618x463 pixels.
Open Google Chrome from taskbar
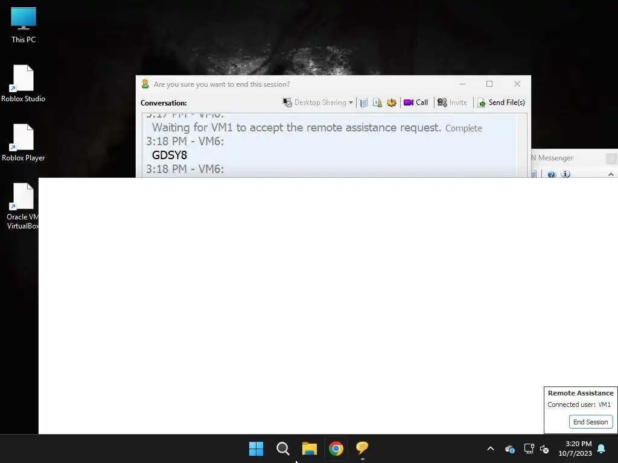point(336,449)
